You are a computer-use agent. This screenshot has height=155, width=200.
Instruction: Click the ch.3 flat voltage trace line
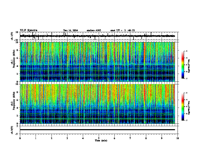point(97,130)
